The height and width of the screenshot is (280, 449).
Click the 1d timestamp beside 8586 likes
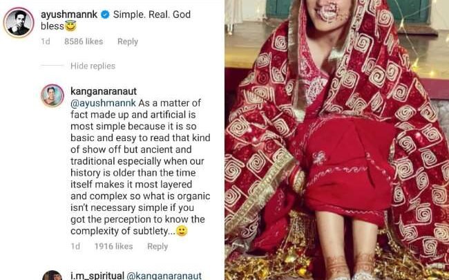click(46, 41)
